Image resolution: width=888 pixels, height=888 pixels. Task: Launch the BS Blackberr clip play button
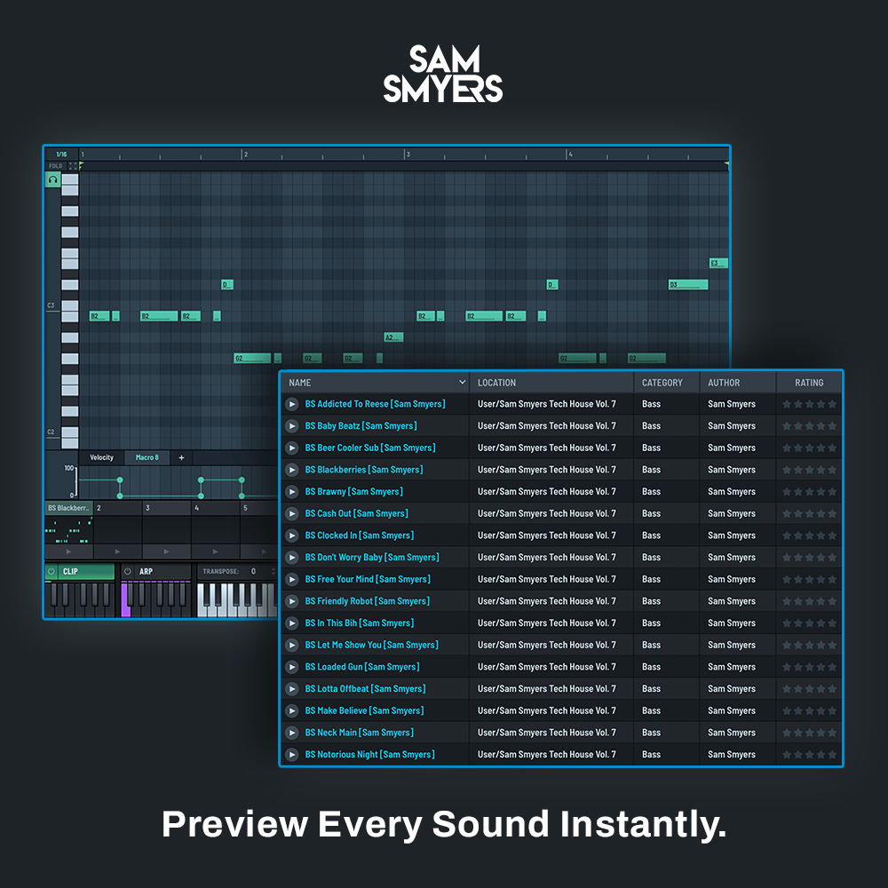click(68, 551)
